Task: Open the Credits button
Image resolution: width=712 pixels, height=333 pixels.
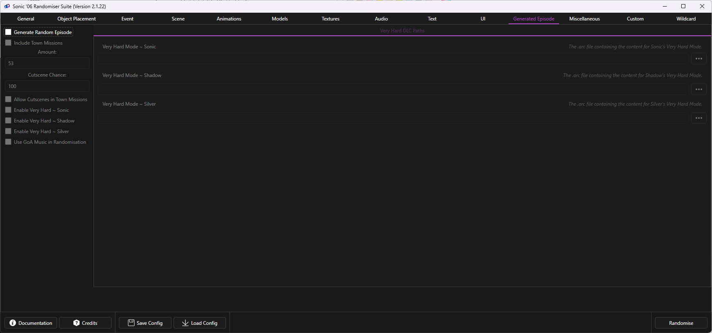Action: coord(85,323)
